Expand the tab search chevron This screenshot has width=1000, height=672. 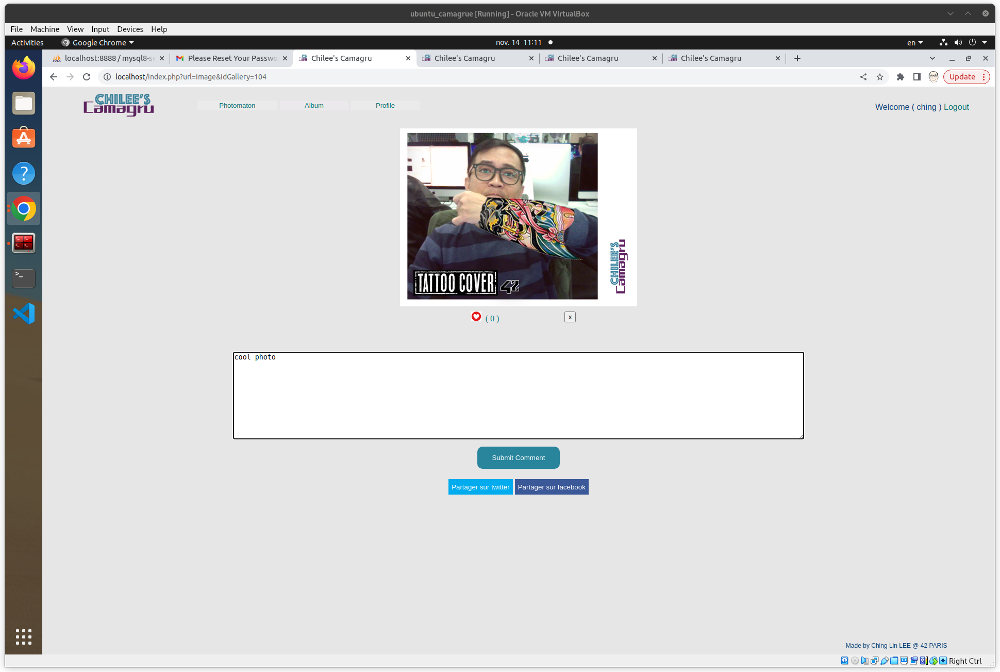tap(932, 58)
